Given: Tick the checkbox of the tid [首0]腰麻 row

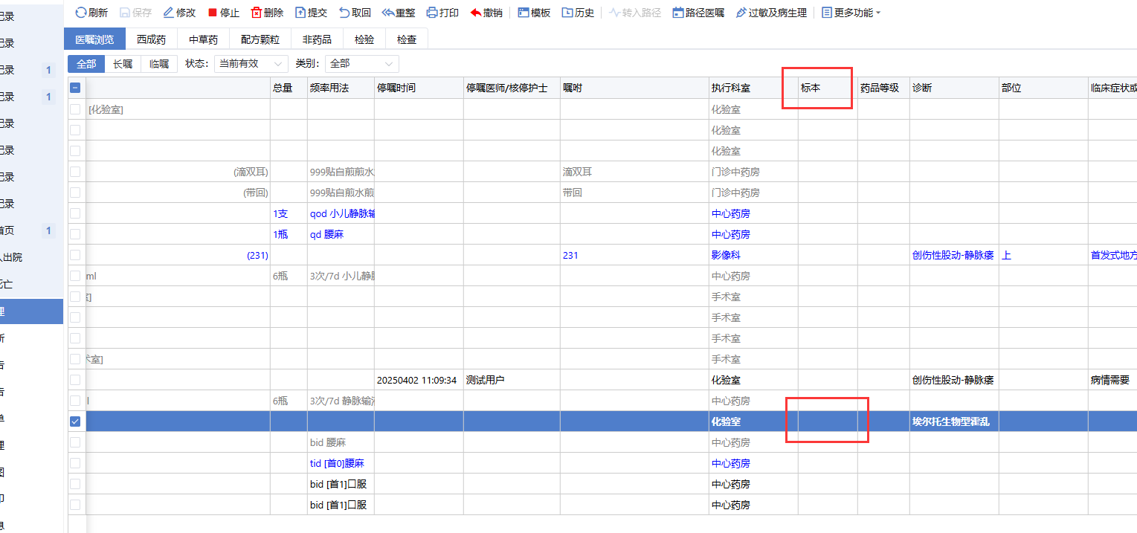Looking at the screenshot, I should coord(75,463).
